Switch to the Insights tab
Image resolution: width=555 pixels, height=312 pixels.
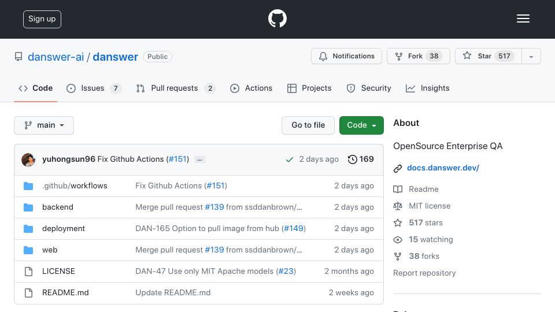click(428, 88)
